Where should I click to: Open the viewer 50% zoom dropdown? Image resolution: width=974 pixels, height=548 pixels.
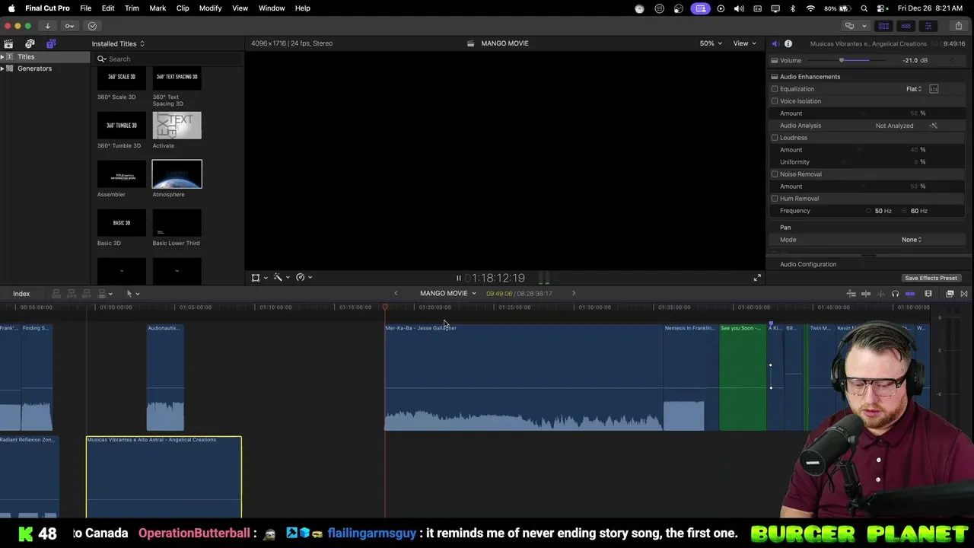(x=711, y=43)
